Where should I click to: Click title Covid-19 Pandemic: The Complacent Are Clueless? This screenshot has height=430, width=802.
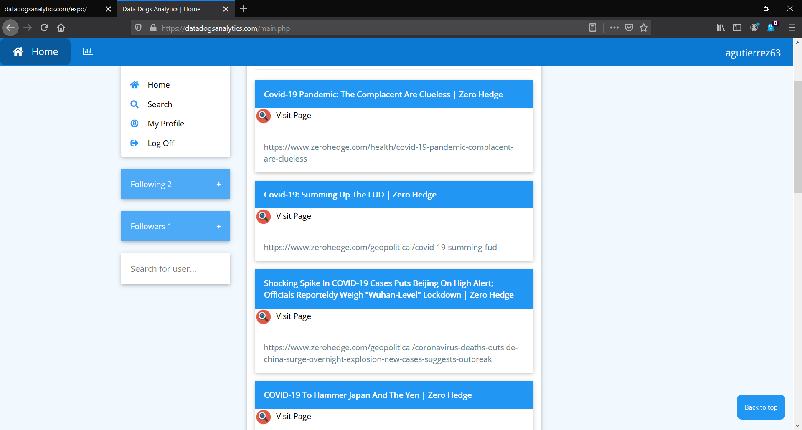click(x=383, y=94)
